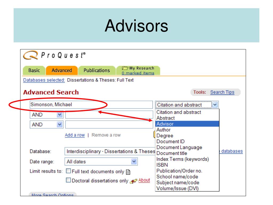Select Advisor in the field list

pos(187,124)
